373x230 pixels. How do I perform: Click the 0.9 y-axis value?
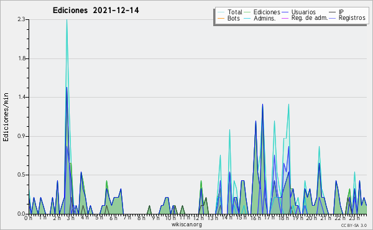coord(22,136)
